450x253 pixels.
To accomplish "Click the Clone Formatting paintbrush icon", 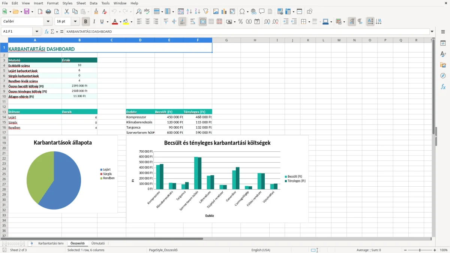I will (x=96, y=12).
